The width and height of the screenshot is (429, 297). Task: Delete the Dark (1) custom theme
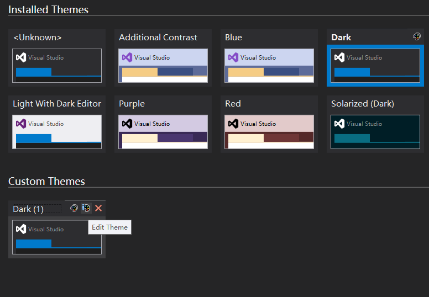pyautogui.click(x=98, y=208)
